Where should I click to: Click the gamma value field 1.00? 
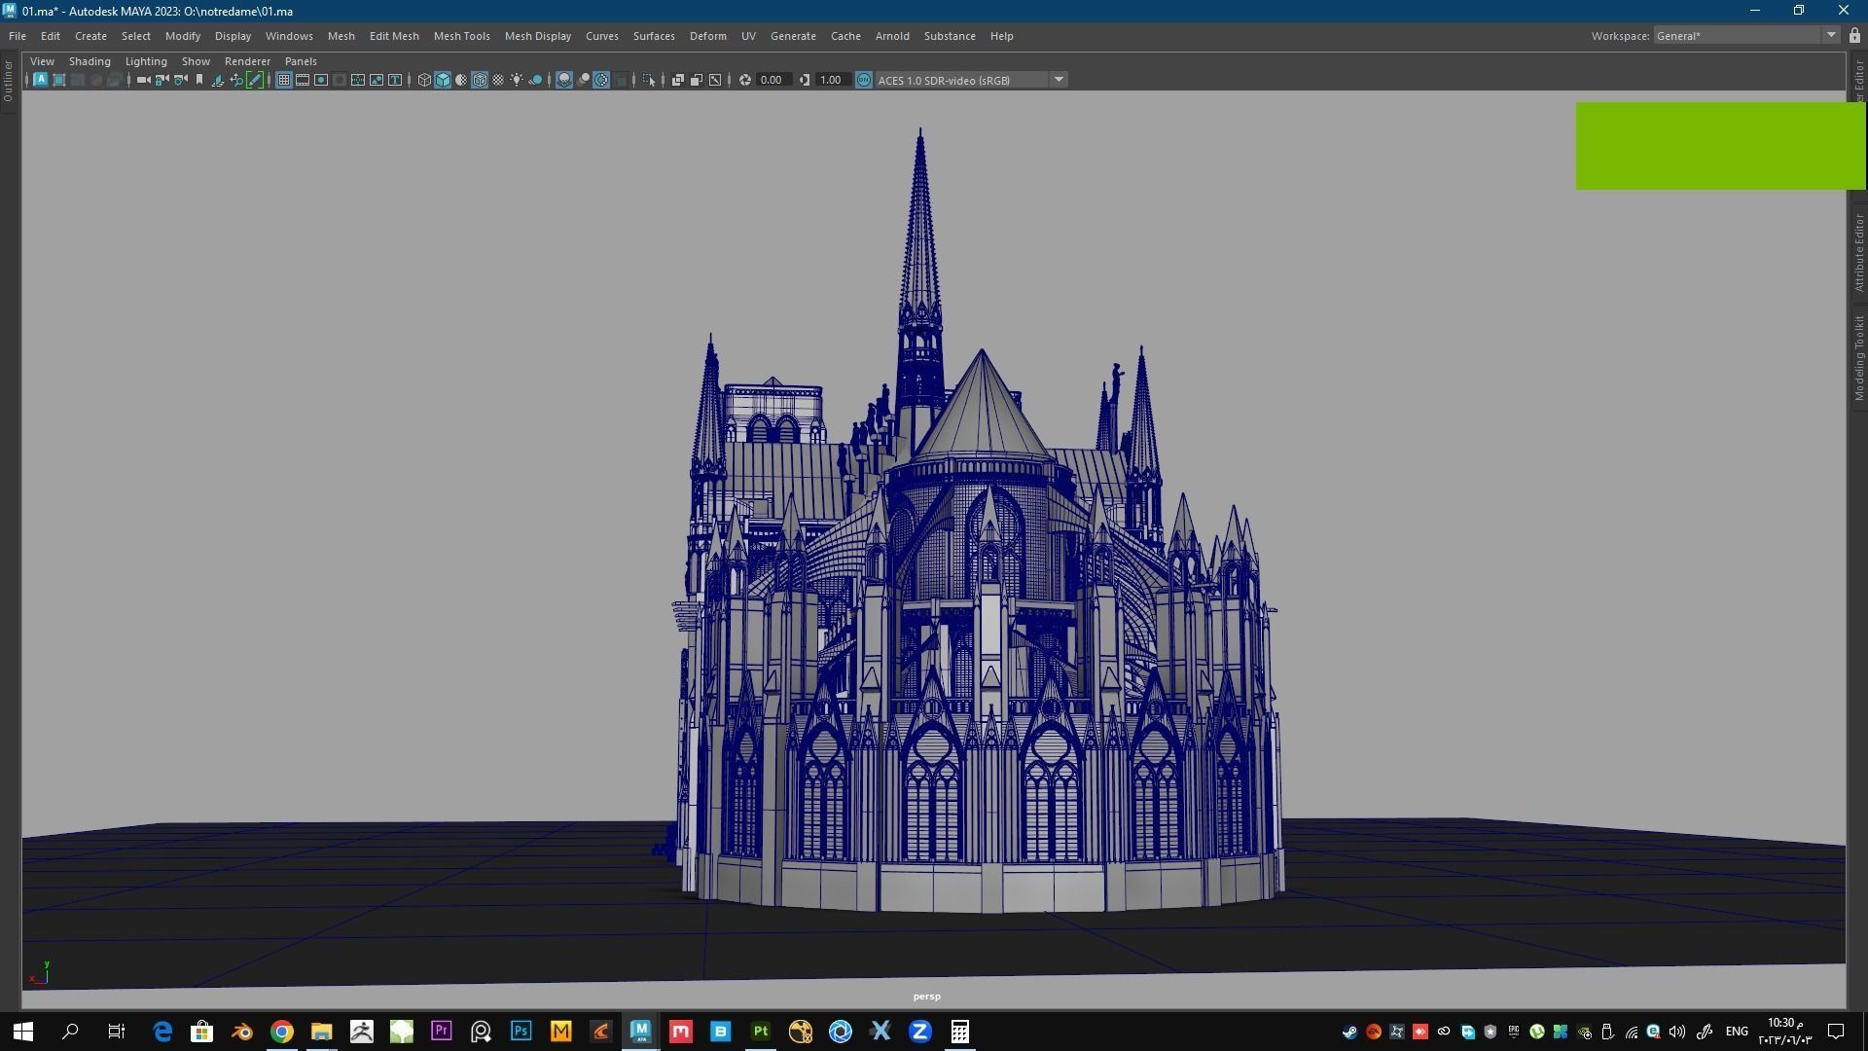coord(833,80)
